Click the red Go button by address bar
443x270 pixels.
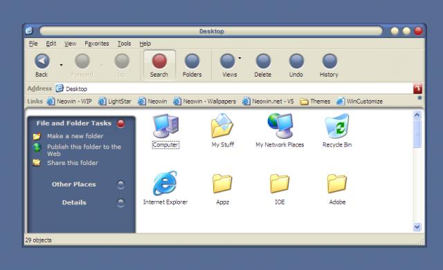(x=417, y=88)
